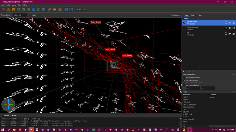Image resolution: width=236 pixels, height=132 pixels.
Task: Hide the Mods section
Action: pyautogui.click(x=234, y=92)
